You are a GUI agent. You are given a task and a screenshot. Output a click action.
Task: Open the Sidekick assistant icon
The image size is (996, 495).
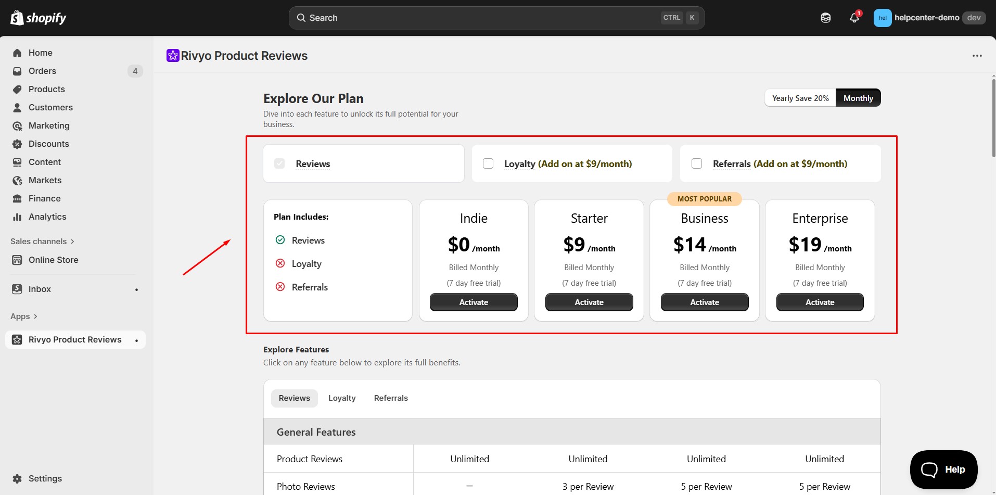(826, 18)
